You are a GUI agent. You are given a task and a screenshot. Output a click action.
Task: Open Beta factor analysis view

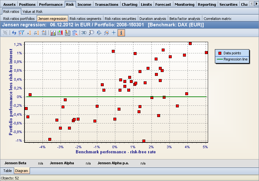tap(185, 19)
